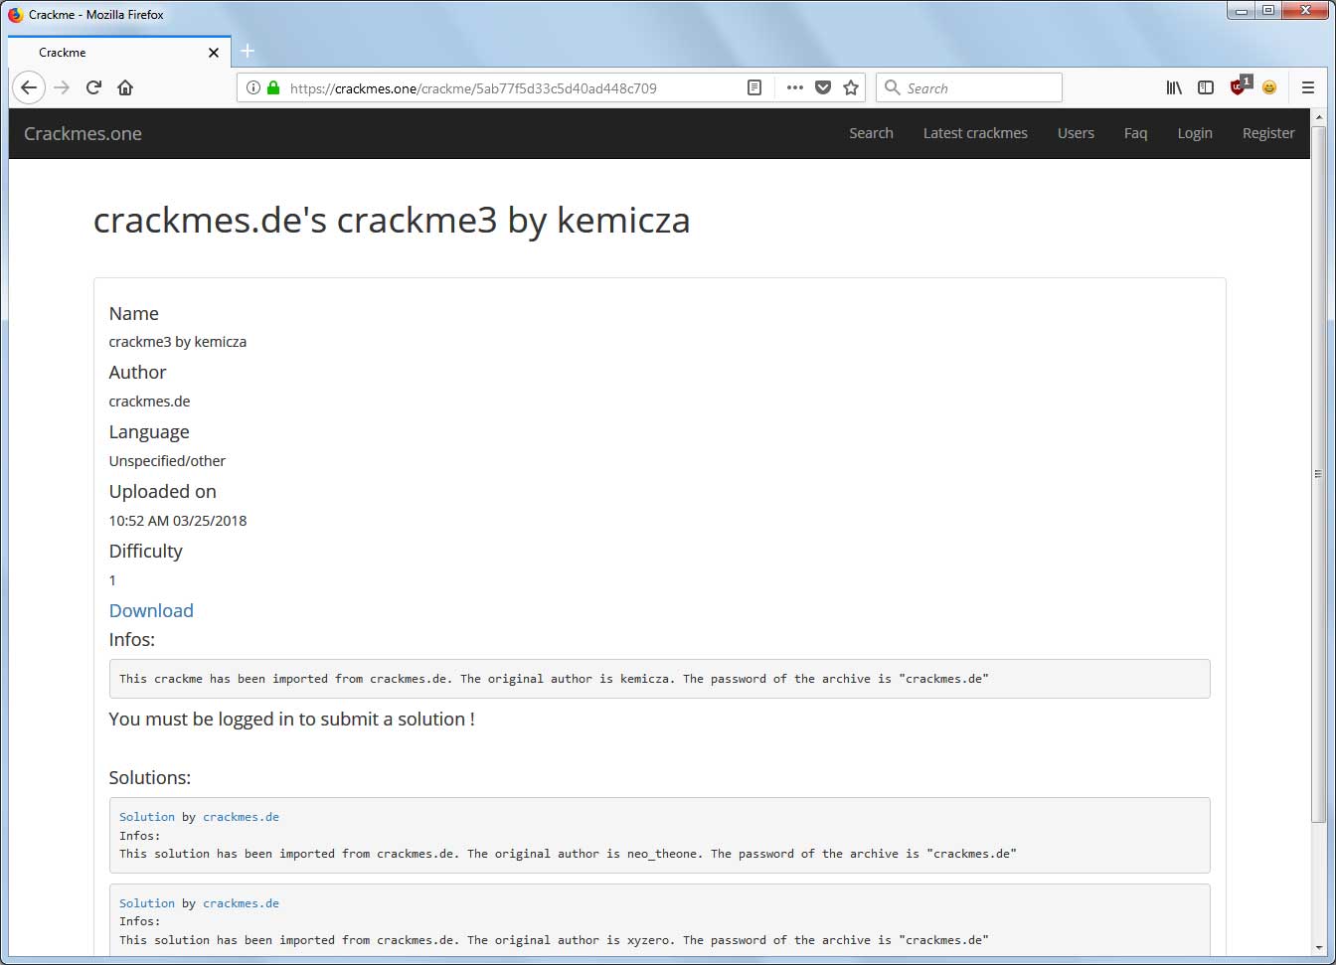
Task: Go to the Firefox home page
Action: click(125, 87)
